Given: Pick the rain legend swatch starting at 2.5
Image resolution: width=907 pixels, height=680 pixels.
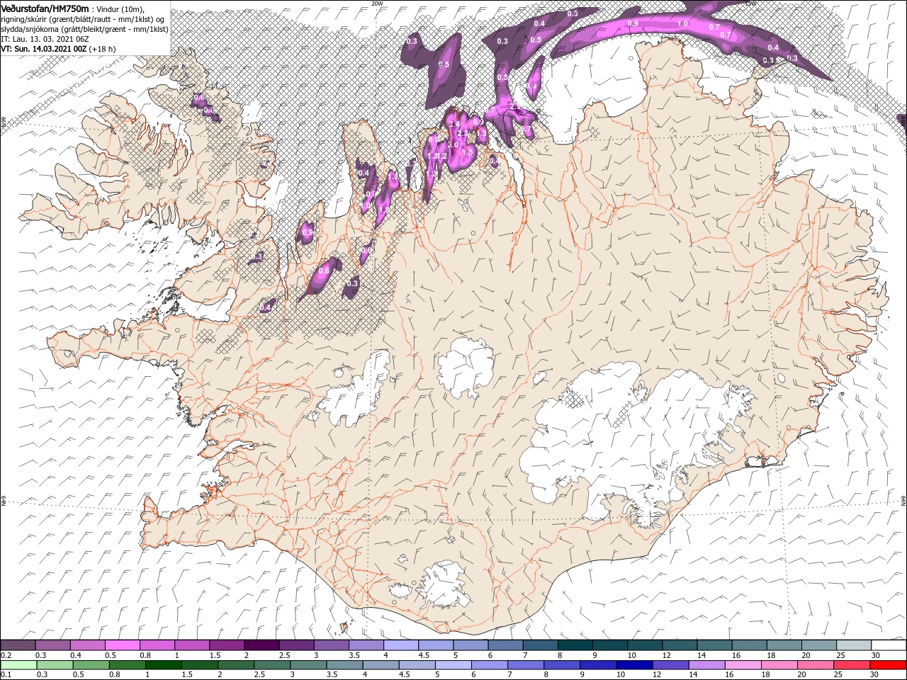Looking at the screenshot, I should (x=272, y=665).
